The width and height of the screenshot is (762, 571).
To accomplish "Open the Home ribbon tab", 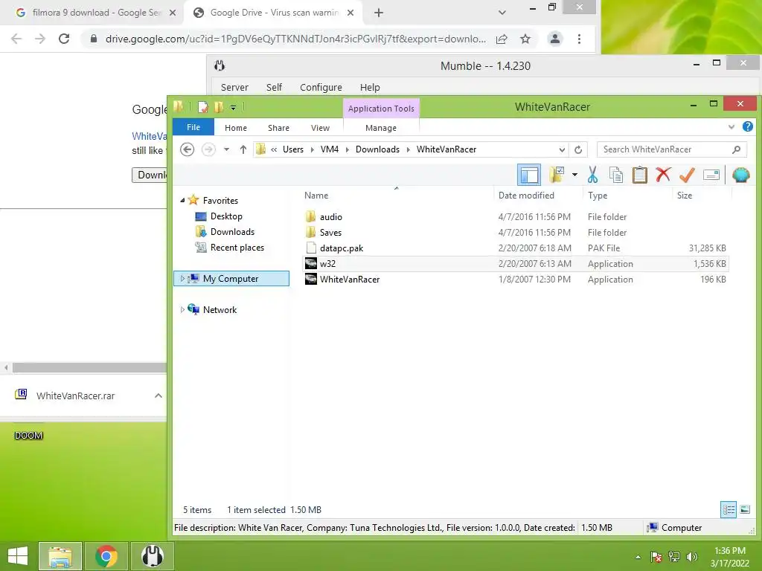I will (236, 128).
